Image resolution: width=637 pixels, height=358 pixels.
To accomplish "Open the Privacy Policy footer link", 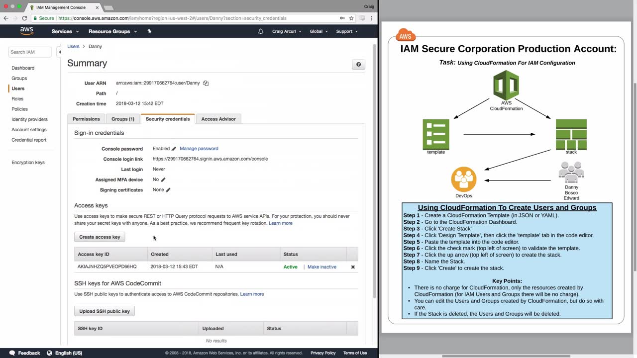I will 323,353.
